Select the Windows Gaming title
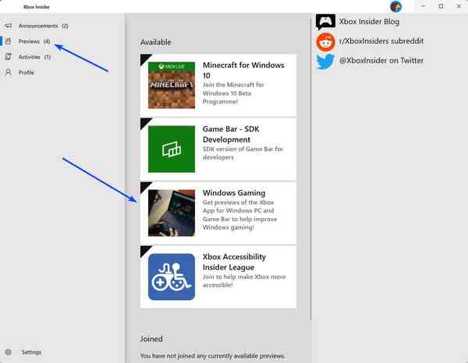The image size is (468, 363). pos(234,193)
